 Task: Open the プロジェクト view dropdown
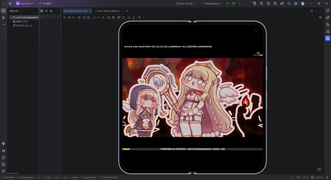(15, 11)
